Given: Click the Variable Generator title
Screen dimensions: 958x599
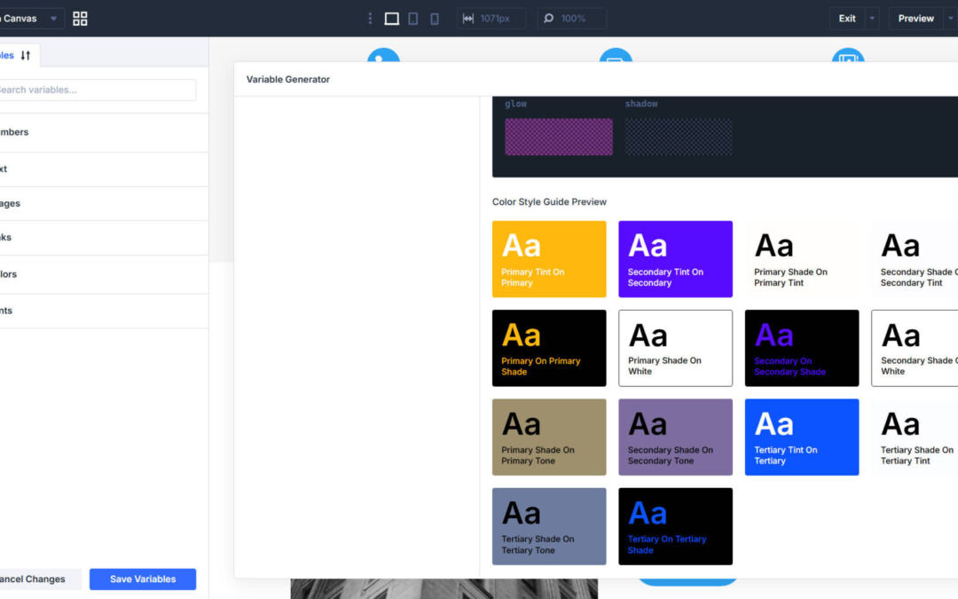Looking at the screenshot, I should (x=287, y=80).
